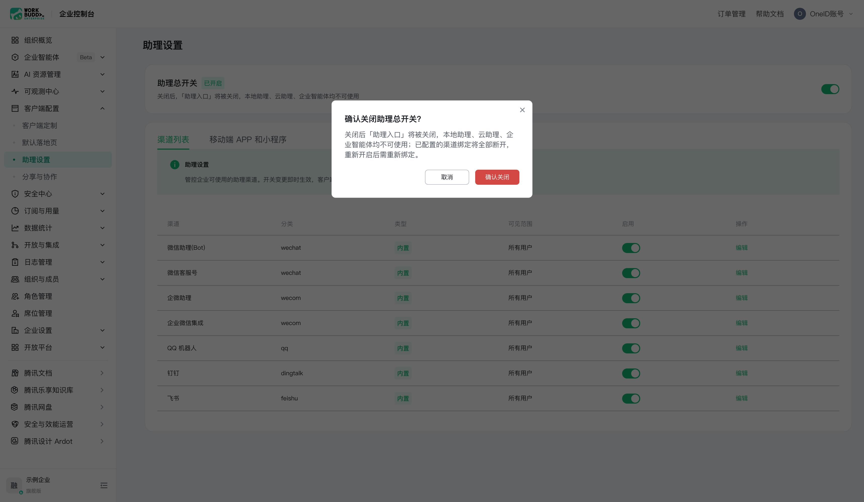Click the 日志管理 clipboard icon

click(x=15, y=262)
